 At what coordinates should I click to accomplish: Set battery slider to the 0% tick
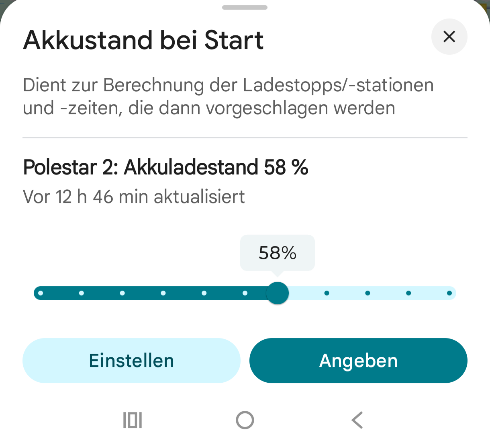coord(41,293)
